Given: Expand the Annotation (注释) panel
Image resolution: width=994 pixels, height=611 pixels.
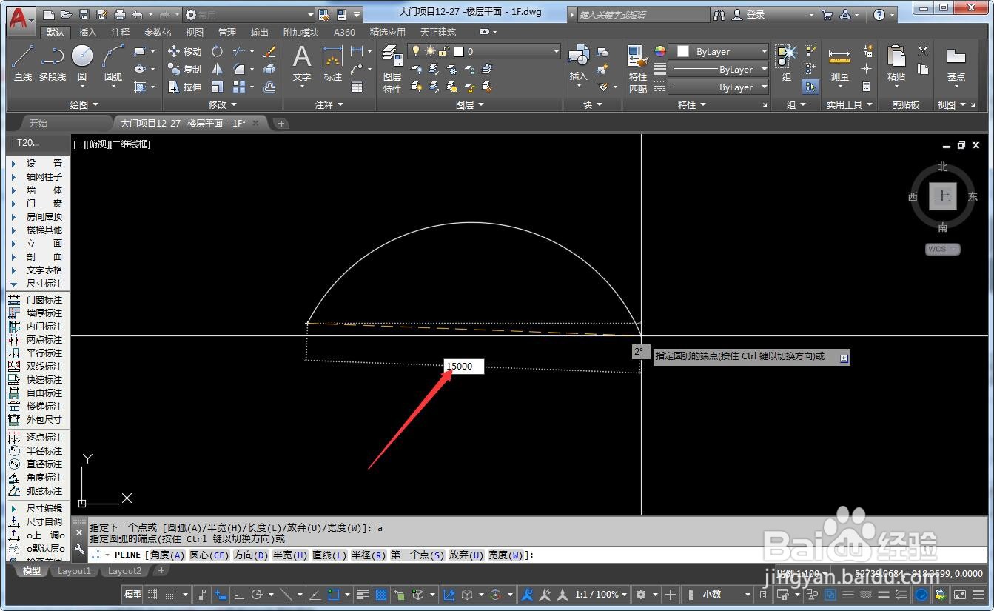Looking at the screenshot, I should pos(329,105).
